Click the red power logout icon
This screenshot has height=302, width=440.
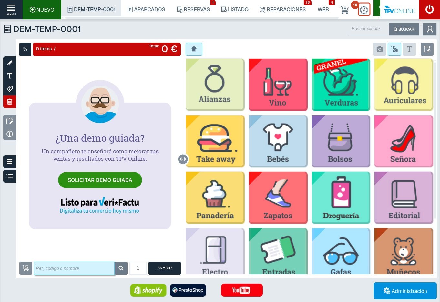(429, 10)
